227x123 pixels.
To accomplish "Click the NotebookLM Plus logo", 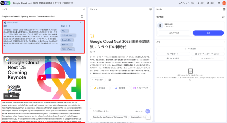I will click(5, 3).
